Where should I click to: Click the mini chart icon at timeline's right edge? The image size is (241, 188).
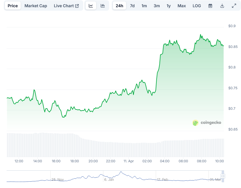tap(223, 176)
